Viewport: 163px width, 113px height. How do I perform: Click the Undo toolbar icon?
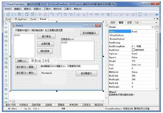52,14
